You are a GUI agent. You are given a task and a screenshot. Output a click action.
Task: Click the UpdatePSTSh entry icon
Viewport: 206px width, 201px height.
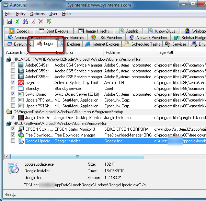coord(21,106)
